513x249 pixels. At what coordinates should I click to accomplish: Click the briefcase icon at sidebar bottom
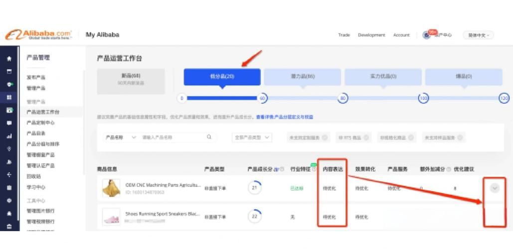[x=9, y=226]
